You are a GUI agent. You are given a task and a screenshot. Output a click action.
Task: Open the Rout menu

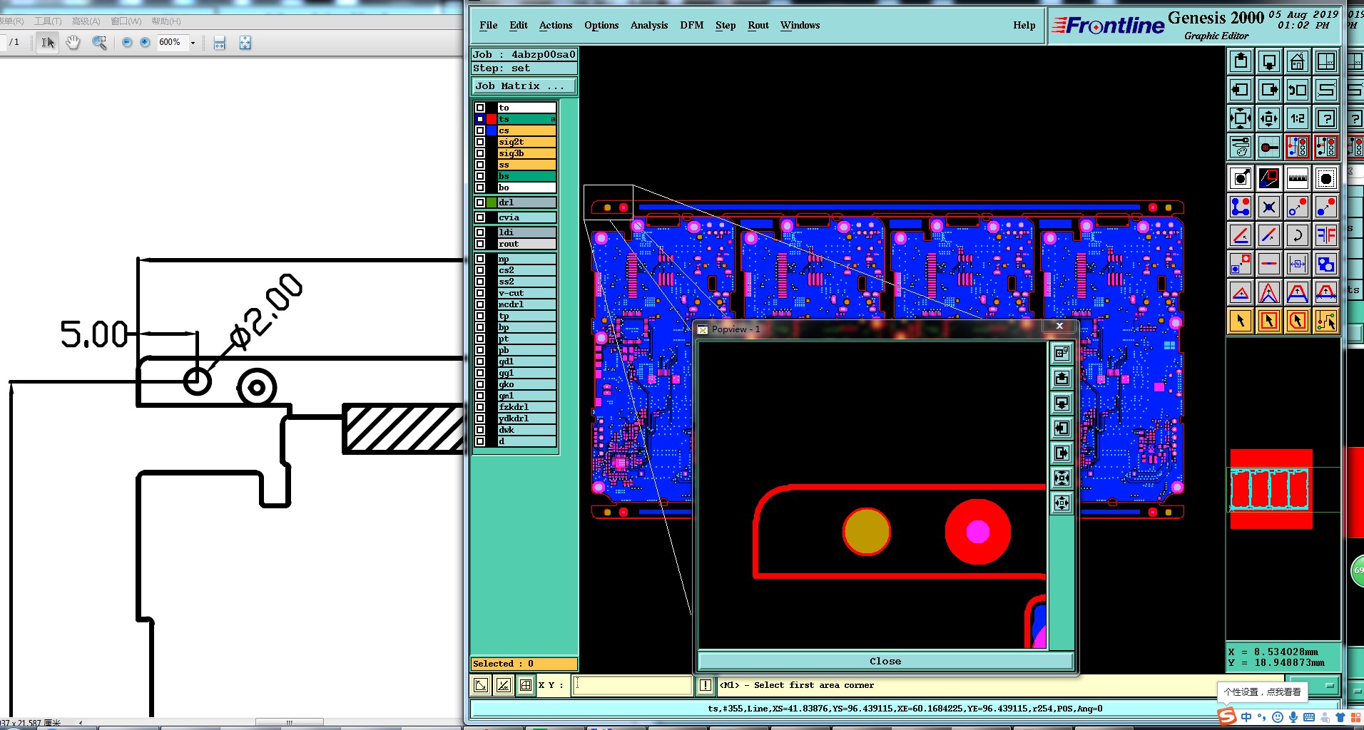tap(758, 25)
